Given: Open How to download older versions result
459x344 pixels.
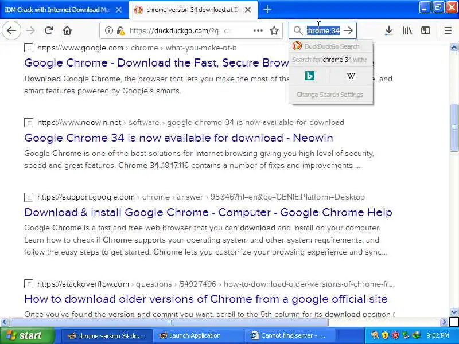Looking at the screenshot, I should coord(206,299).
